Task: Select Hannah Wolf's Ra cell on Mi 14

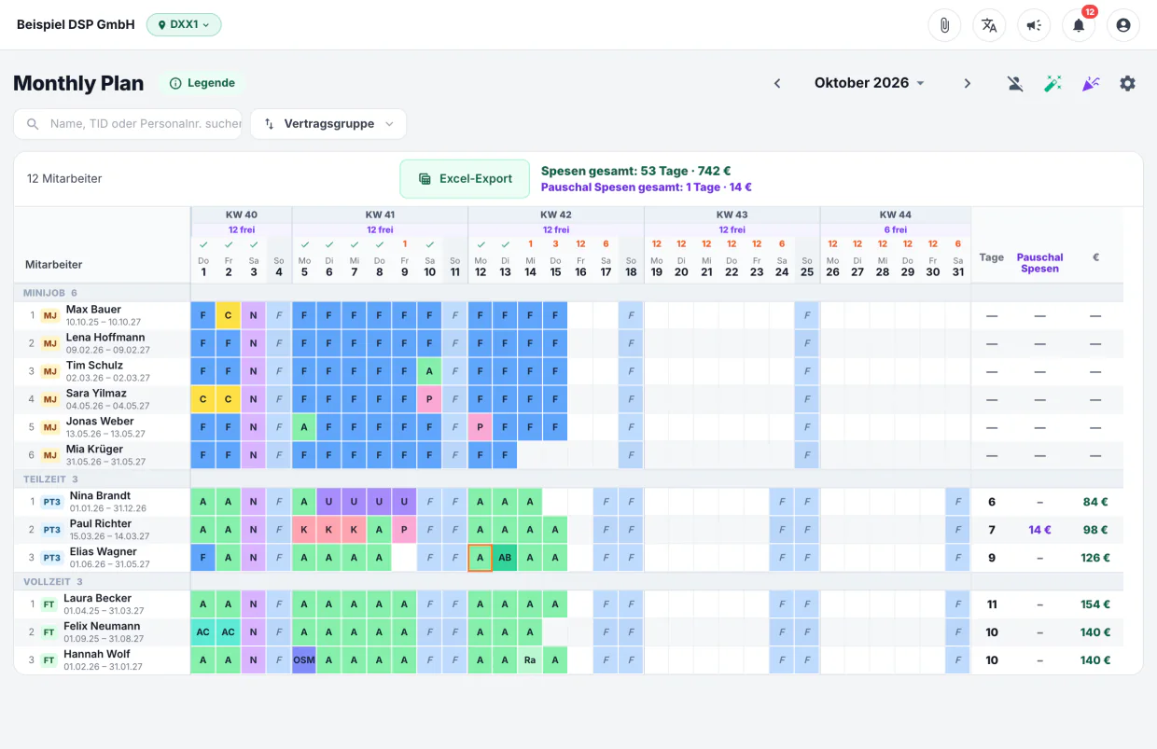Action: 531,660
